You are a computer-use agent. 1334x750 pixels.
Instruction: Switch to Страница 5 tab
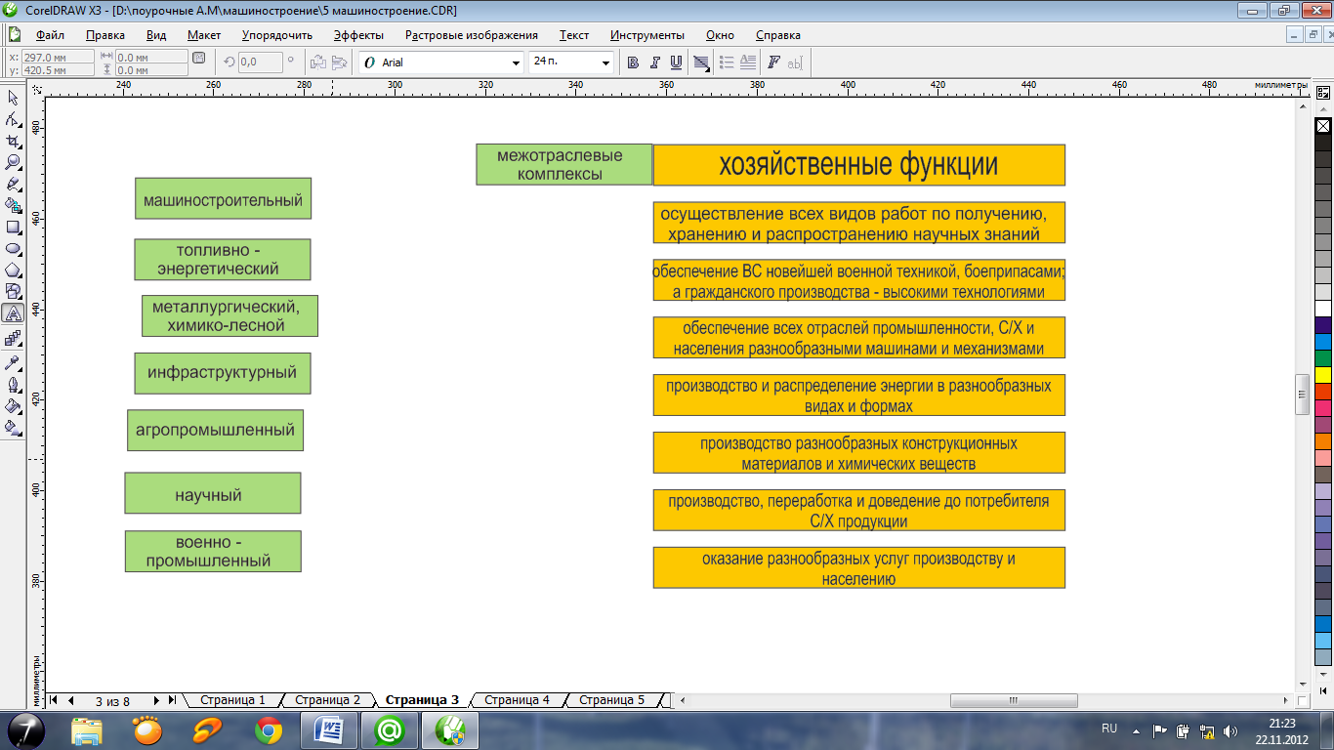coord(611,700)
